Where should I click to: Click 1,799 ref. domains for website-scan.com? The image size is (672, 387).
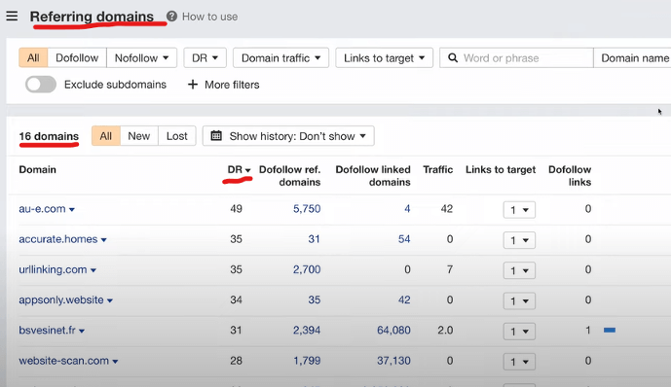click(x=307, y=361)
